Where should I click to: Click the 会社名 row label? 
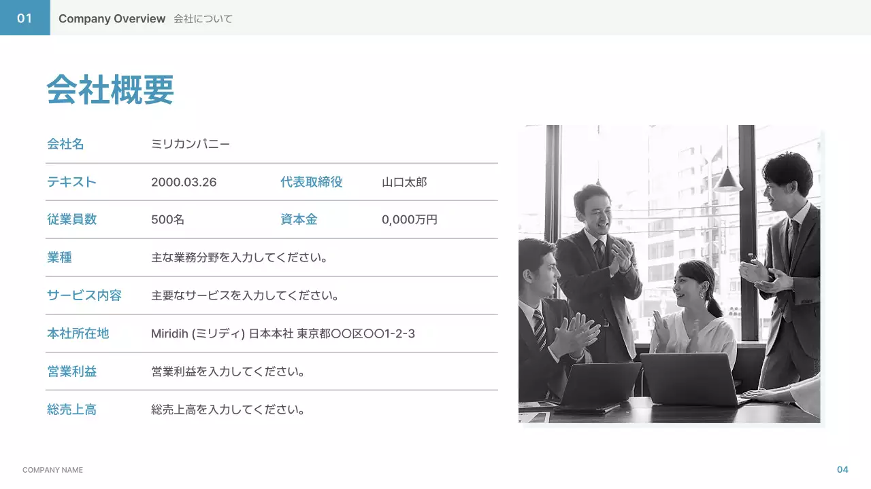[66, 143]
